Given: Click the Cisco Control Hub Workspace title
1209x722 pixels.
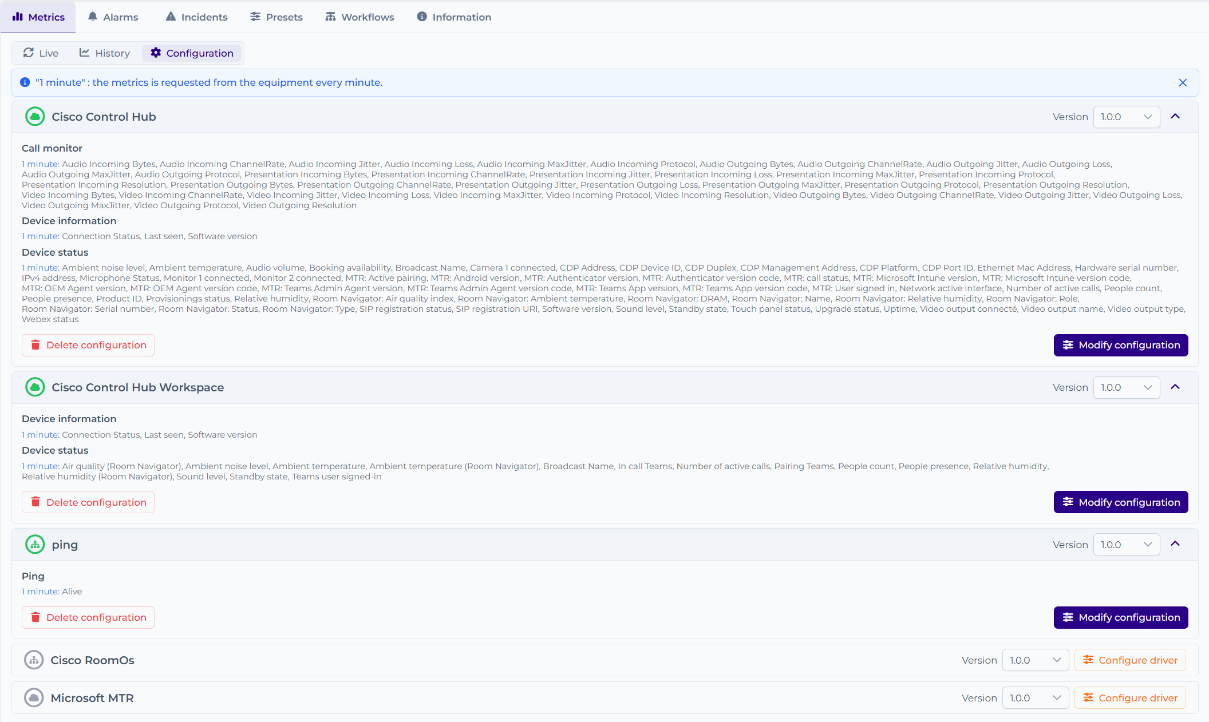Looking at the screenshot, I should click(138, 387).
